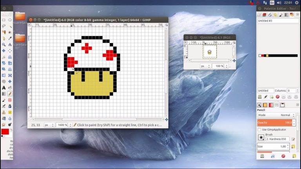The image size is (301, 169).
Task: Click reset to default values icon
Action: 294,156
